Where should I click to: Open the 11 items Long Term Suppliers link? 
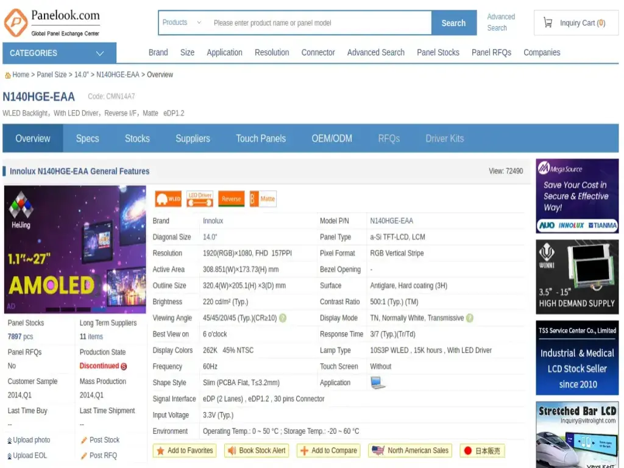pyautogui.click(x=91, y=336)
